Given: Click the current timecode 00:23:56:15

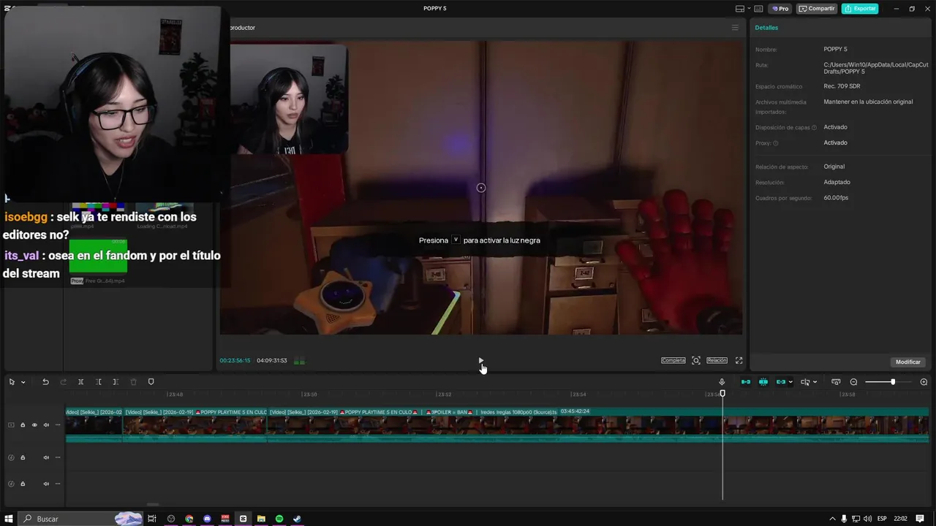Looking at the screenshot, I should pyautogui.click(x=235, y=360).
